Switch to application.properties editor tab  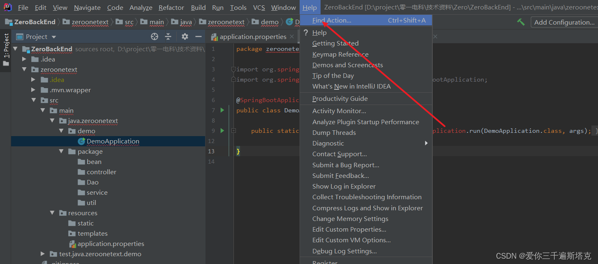pos(253,36)
